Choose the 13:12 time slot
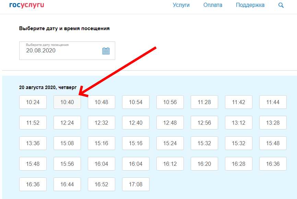The width and height of the screenshot is (297, 199). [x=238, y=123]
